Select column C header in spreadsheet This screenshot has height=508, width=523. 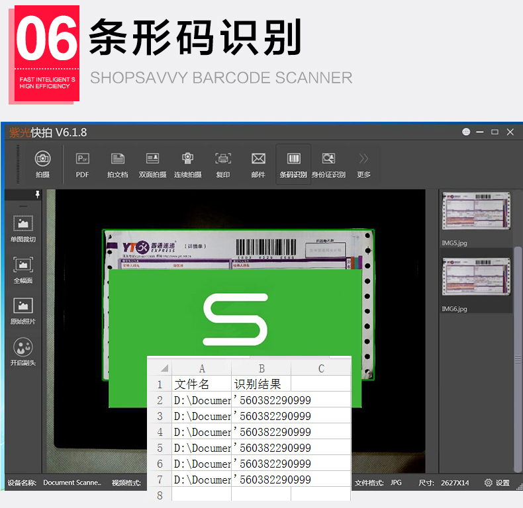321,368
